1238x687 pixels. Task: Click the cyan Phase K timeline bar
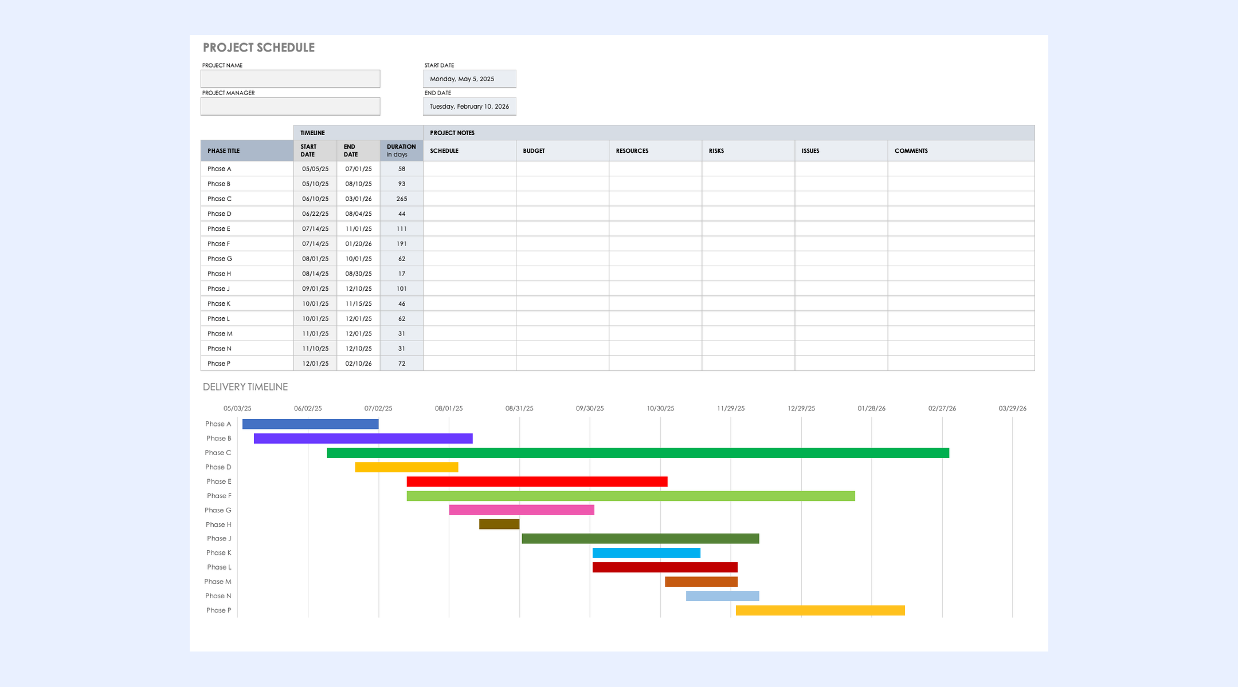pyautogui.click(x=646, y=552)
